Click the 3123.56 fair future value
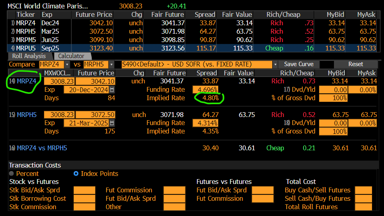 (173, 48)
